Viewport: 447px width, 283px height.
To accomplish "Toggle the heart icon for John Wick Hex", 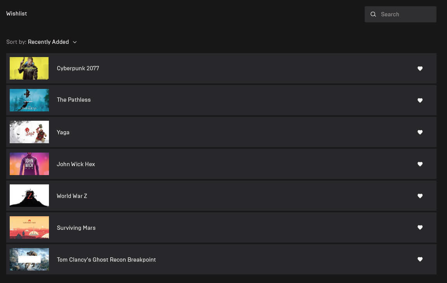I will pyautogui.click(x=420, y=164).
